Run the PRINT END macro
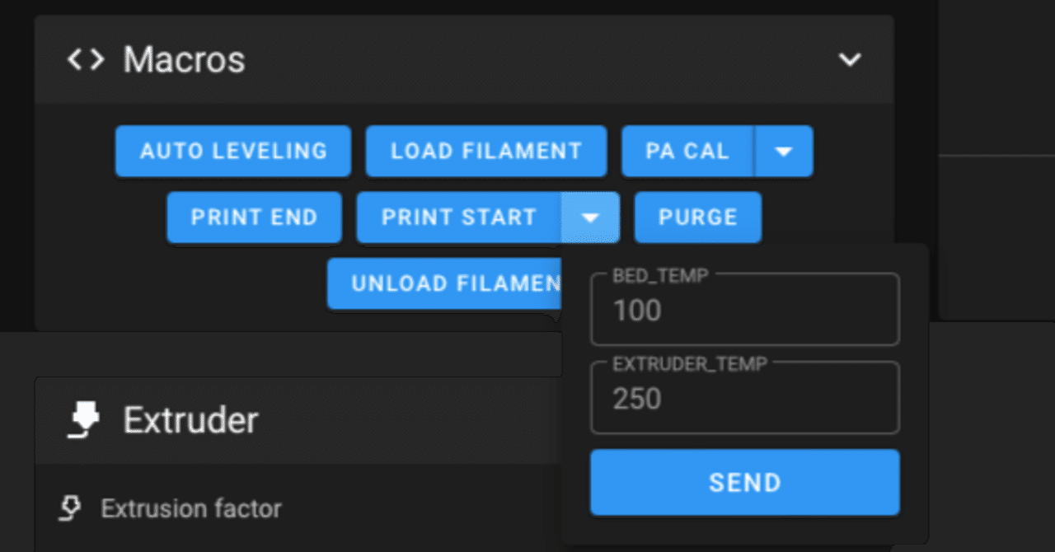The height and width of the screenshot is (552, 1055). coord(254,218)
